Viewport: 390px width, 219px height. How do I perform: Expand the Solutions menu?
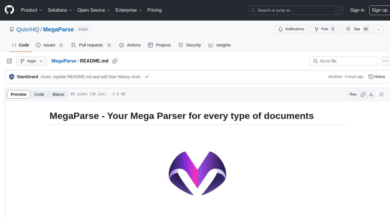pos(59,10)
